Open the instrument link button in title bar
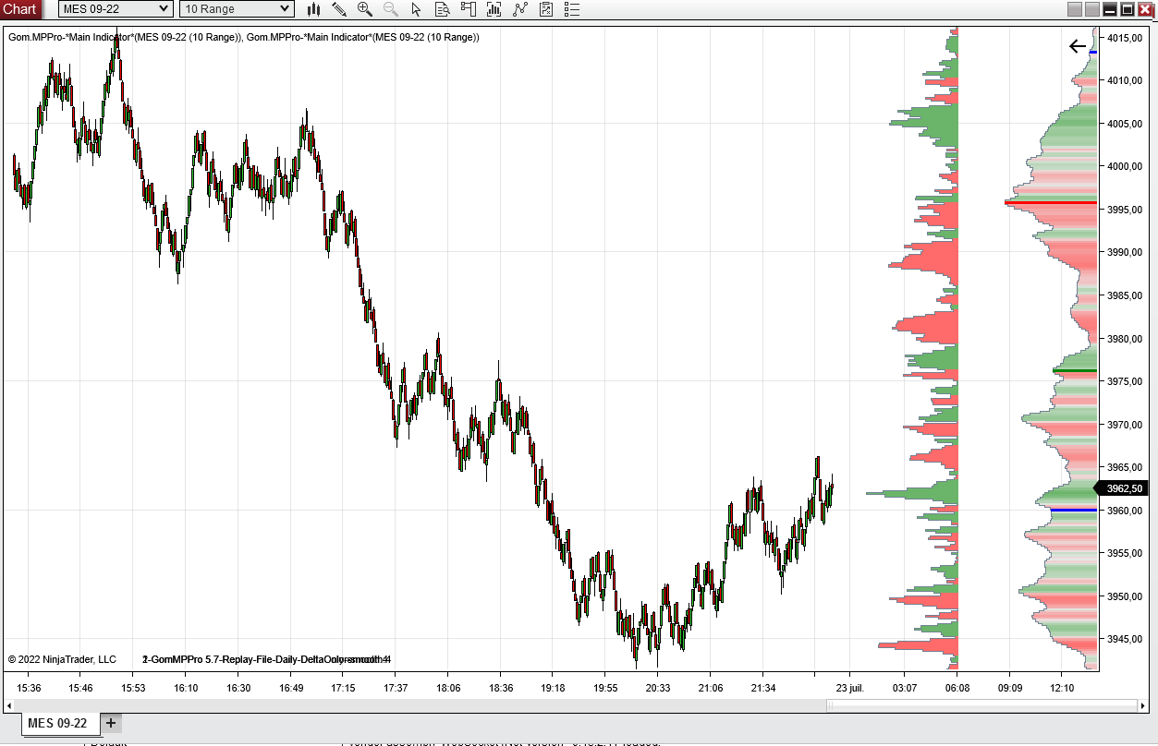Viewport: 1158px width, 746px height. (x=1074, y=9)
